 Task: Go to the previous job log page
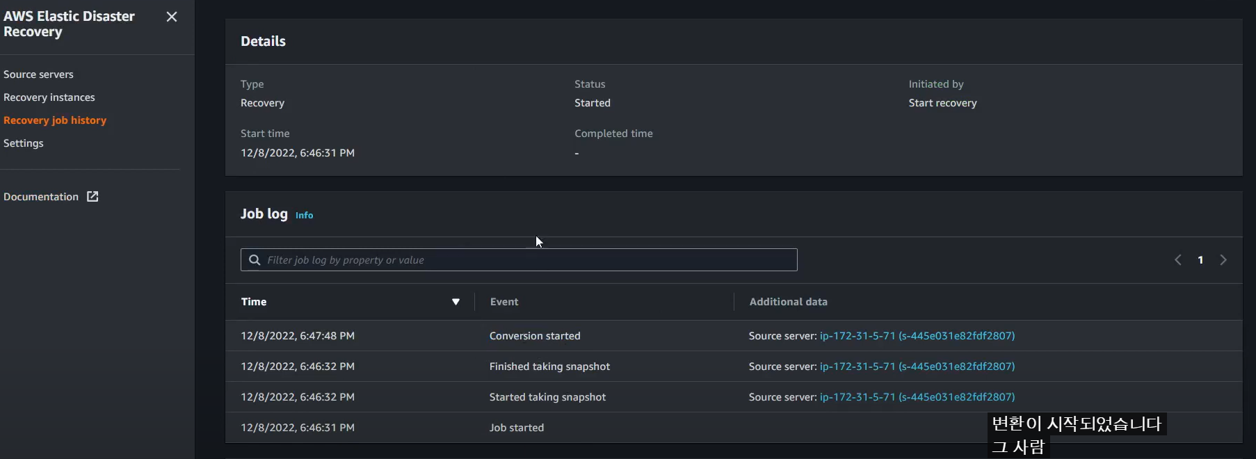pyautogui.click(x=1178, y=260)
